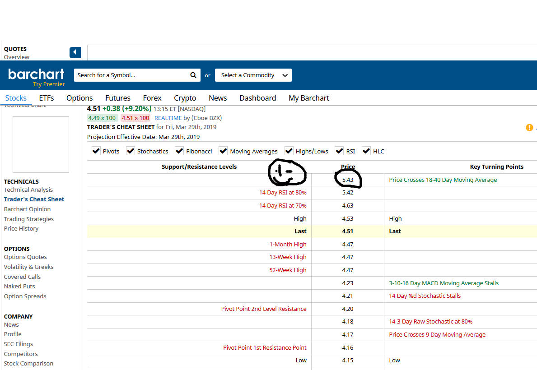537x370 pixels.
Task: Open Barchart Opinion in sidebar
Action: 28,209
